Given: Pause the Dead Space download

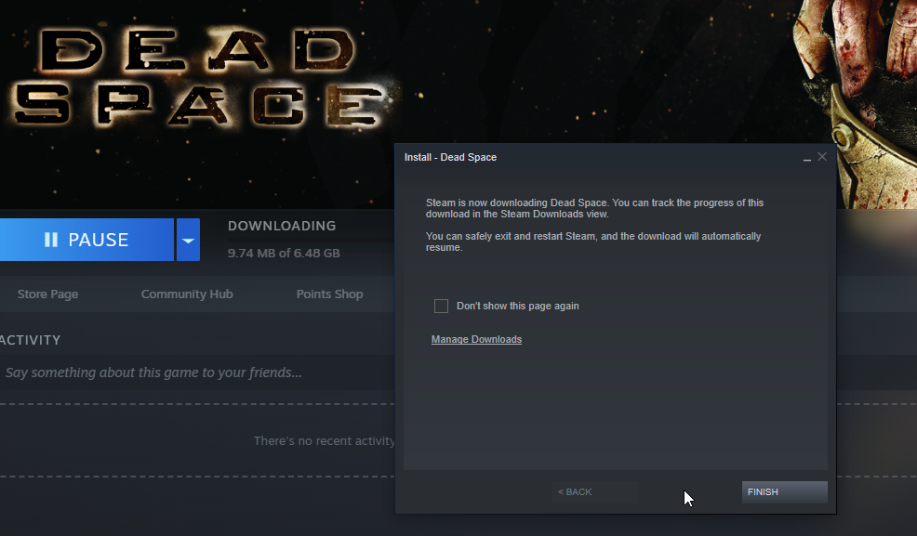Looking at the screenshot, I should point(86,240).
